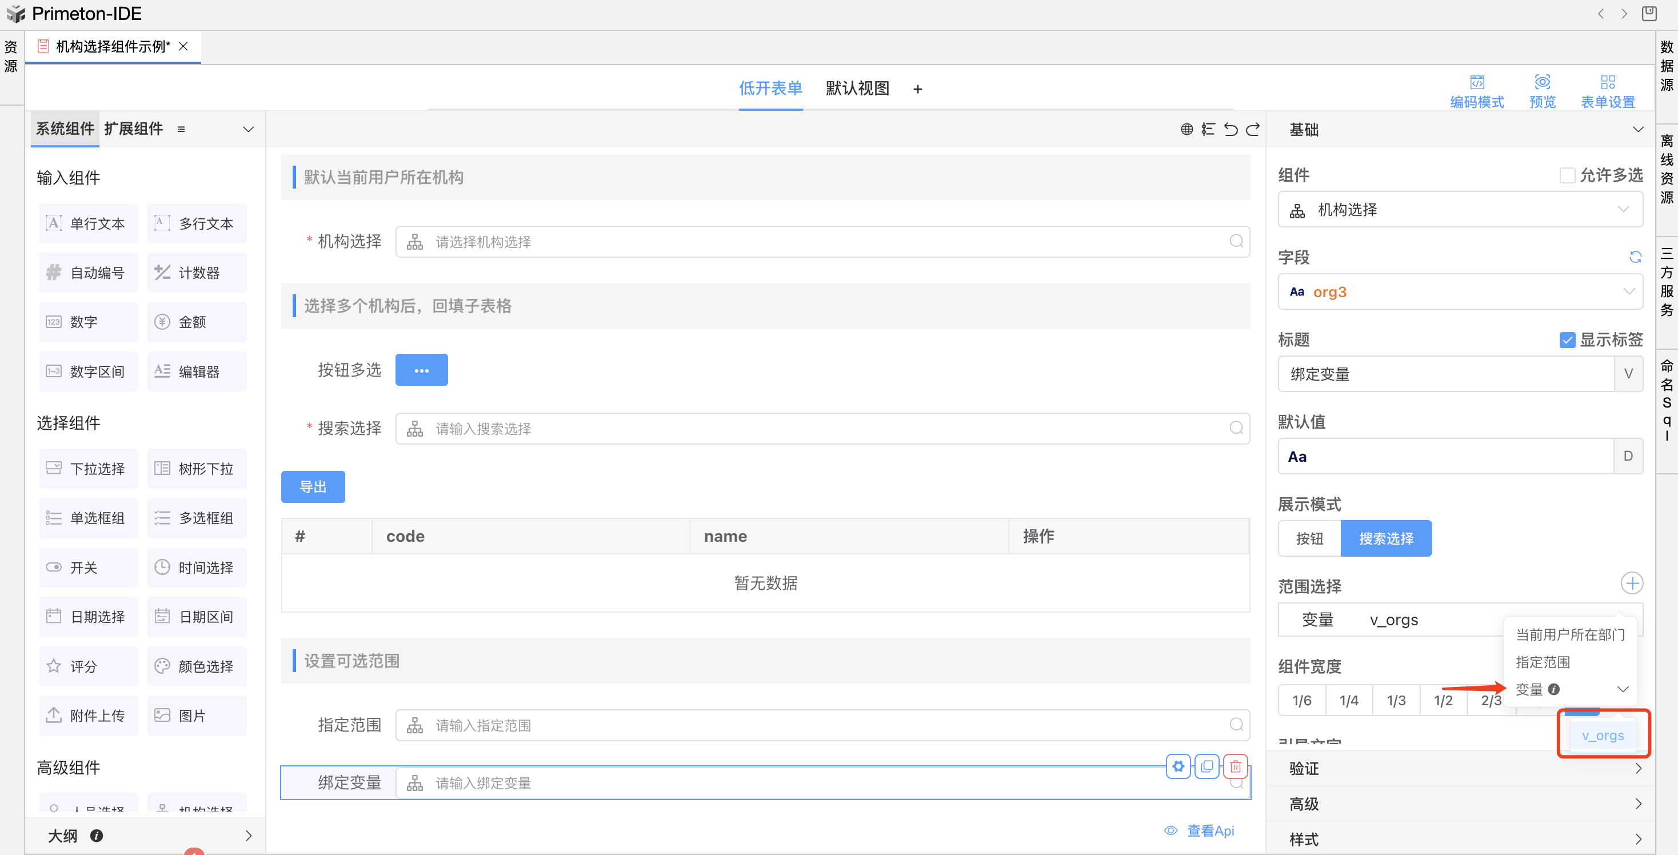Open the org3 field dropdown

click(1459, 291)
